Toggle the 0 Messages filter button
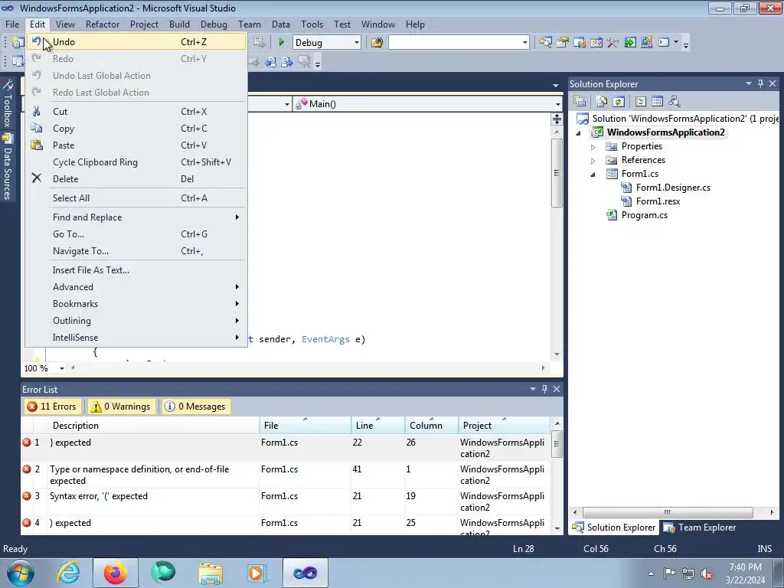This screenshot has height=588, width=784. 195,407
